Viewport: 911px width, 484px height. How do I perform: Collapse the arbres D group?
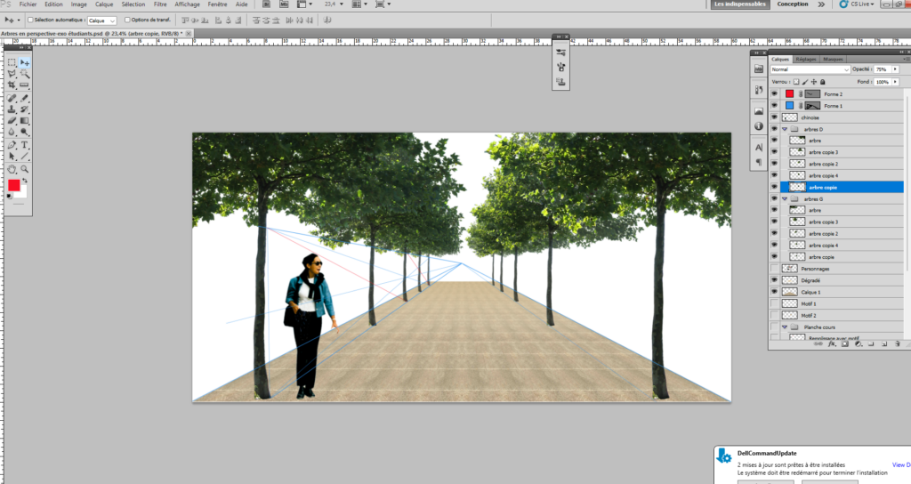[785, 129]
